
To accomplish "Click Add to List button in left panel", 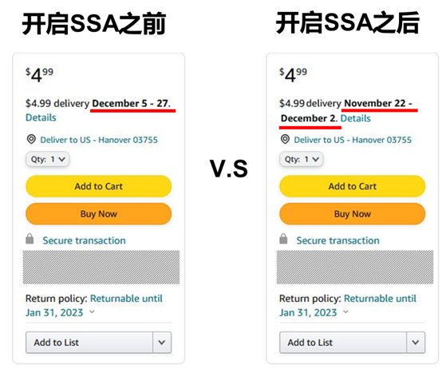I will (x=89, y=343).
